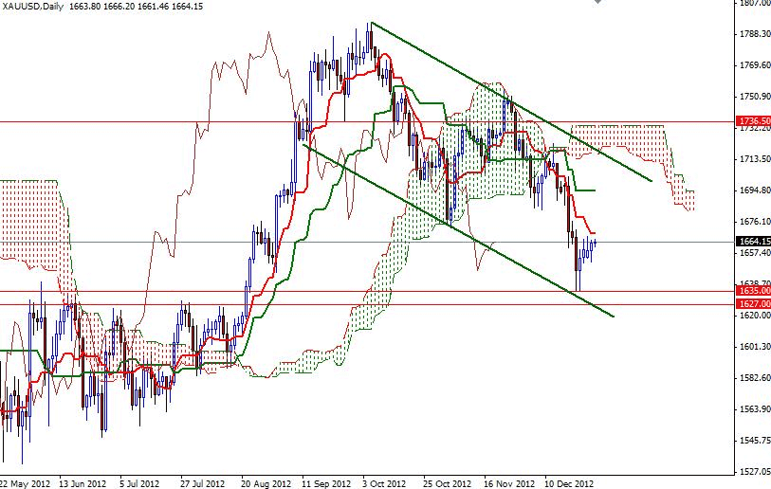Screen dimensions: 771x489
Task: Click the 1545.70 price scale value
Action: pyautogui.click(x=755, y=441)
